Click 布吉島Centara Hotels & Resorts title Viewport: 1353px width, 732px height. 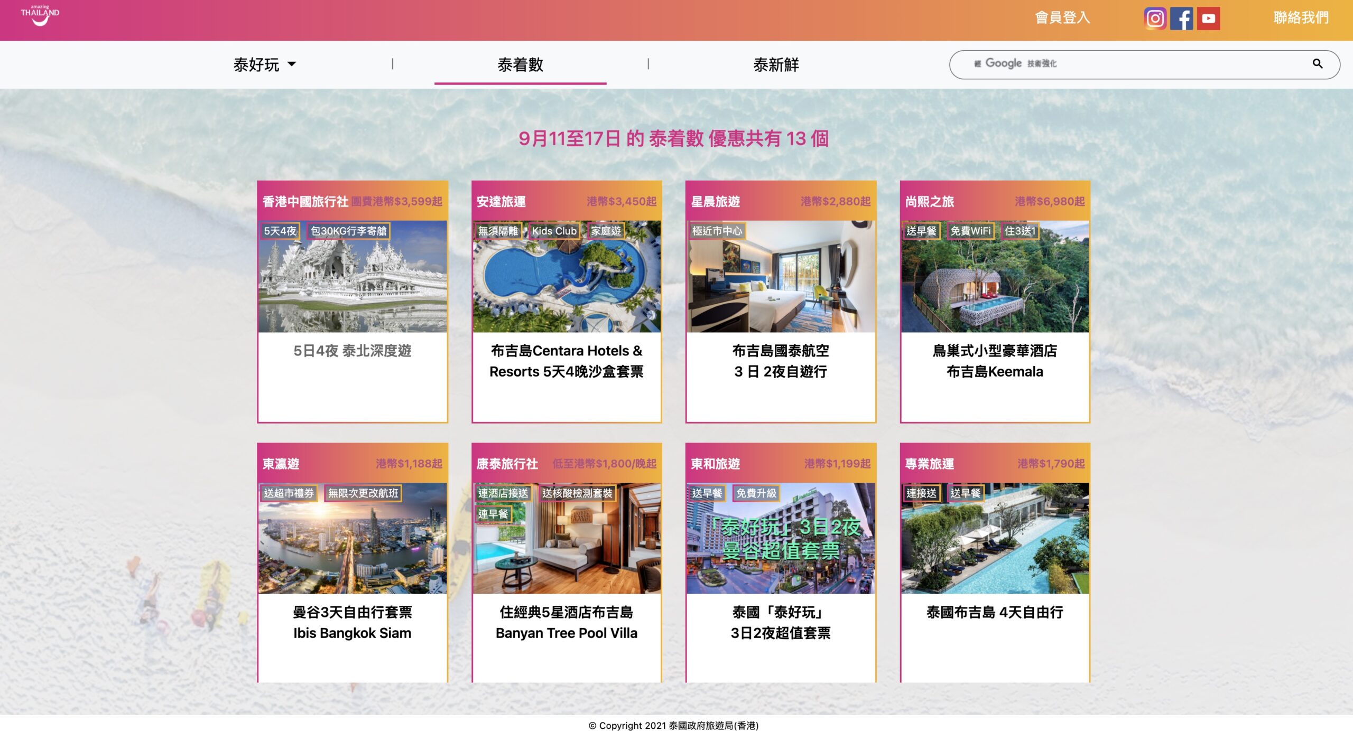coord(567,361)
